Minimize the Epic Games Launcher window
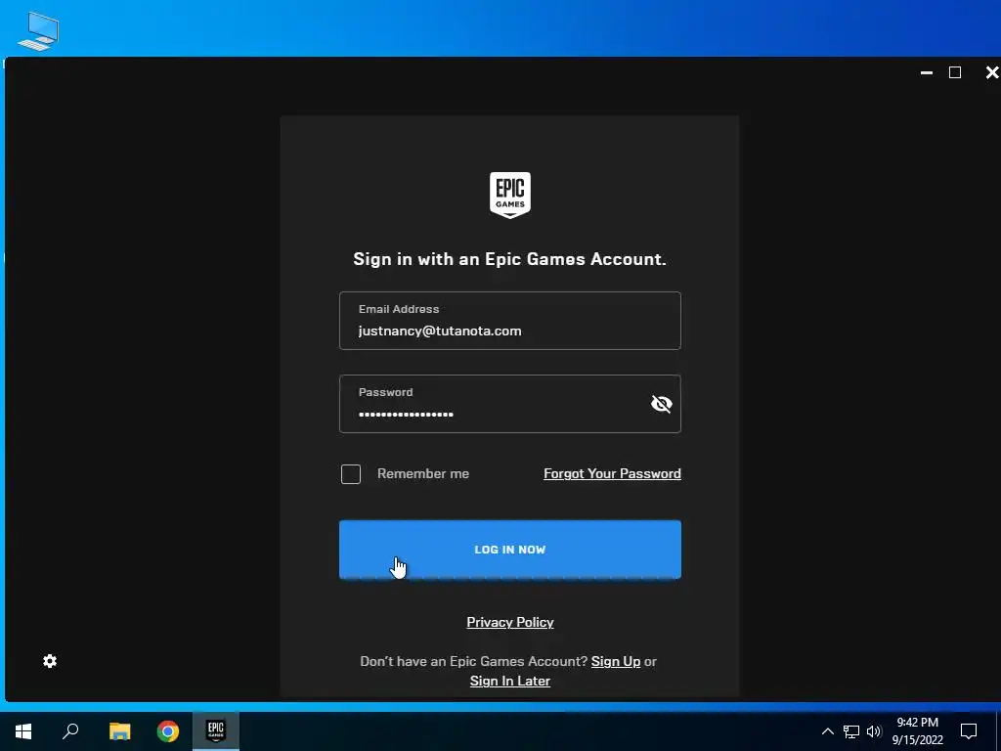 point(927,72)
